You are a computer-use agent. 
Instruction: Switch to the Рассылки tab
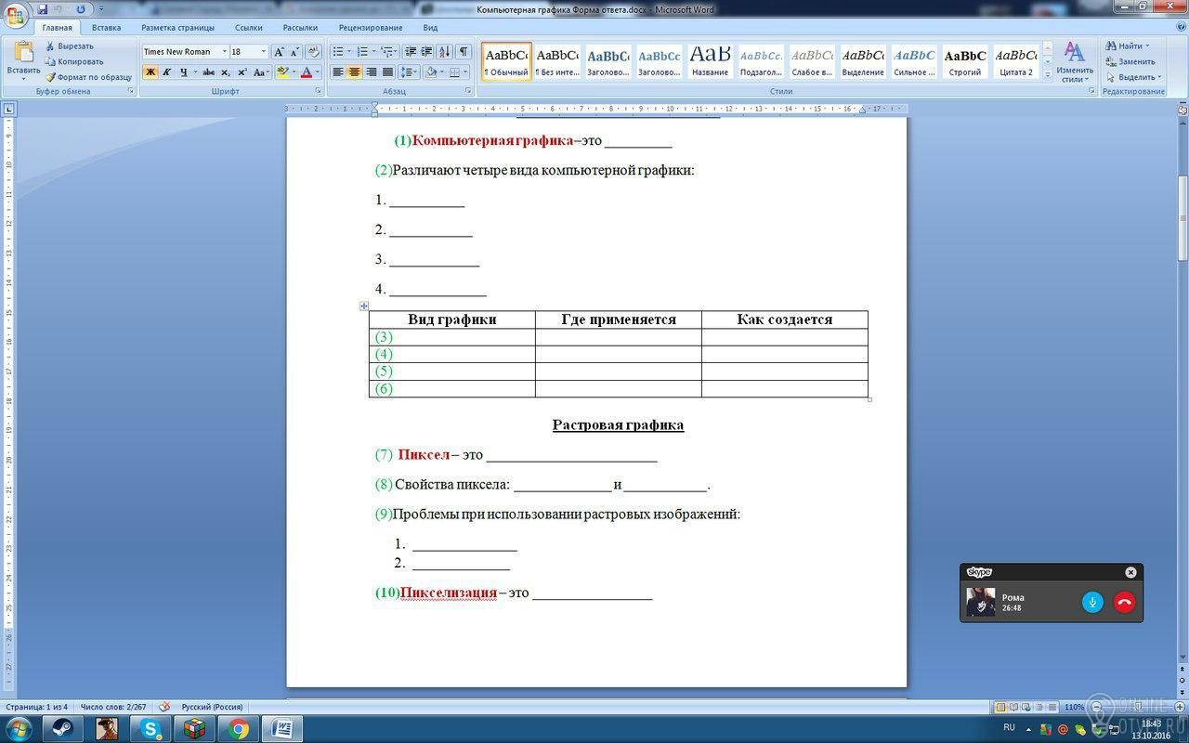coord(300,28)
